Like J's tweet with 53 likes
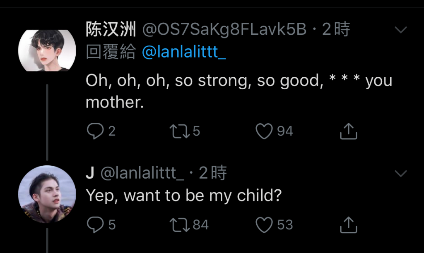Screen dimensions: 424x253 coord(264,225)
